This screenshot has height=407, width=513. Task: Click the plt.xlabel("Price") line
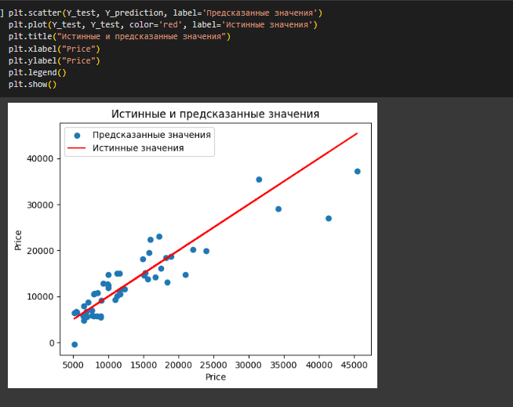click(54, 49)
